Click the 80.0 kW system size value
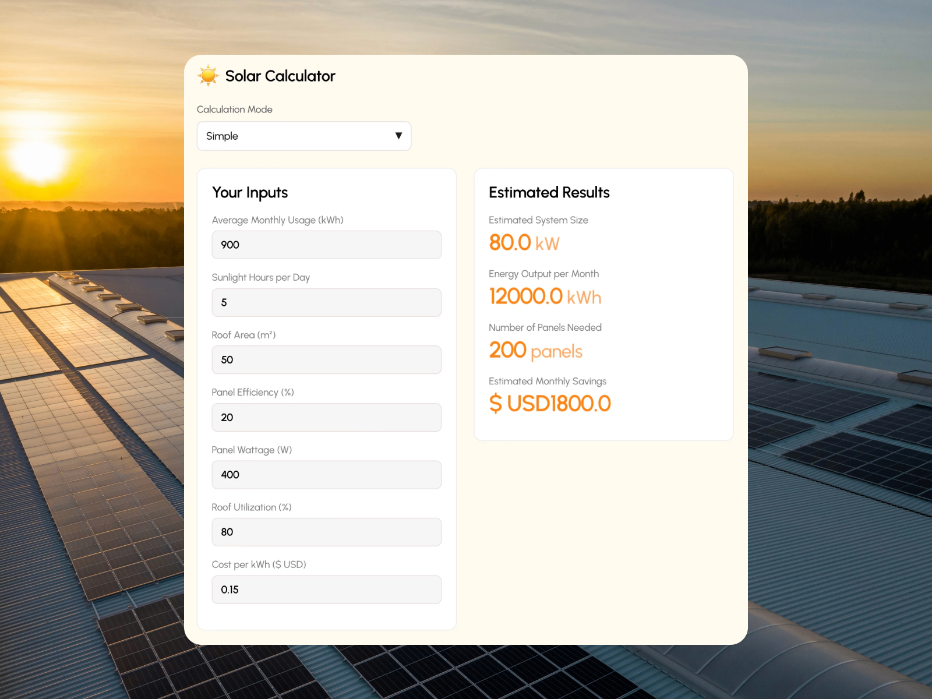This screenshot has height=699, width=932. [524, 243]
